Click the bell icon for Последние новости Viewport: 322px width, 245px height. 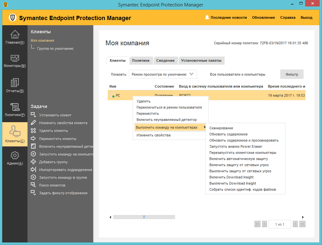click(207, 17)
